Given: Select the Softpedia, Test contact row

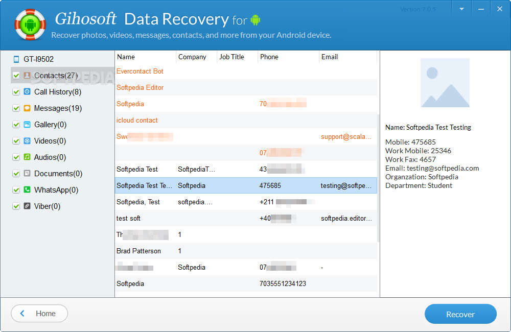Looking at the screenshot, I should point(246,202).
